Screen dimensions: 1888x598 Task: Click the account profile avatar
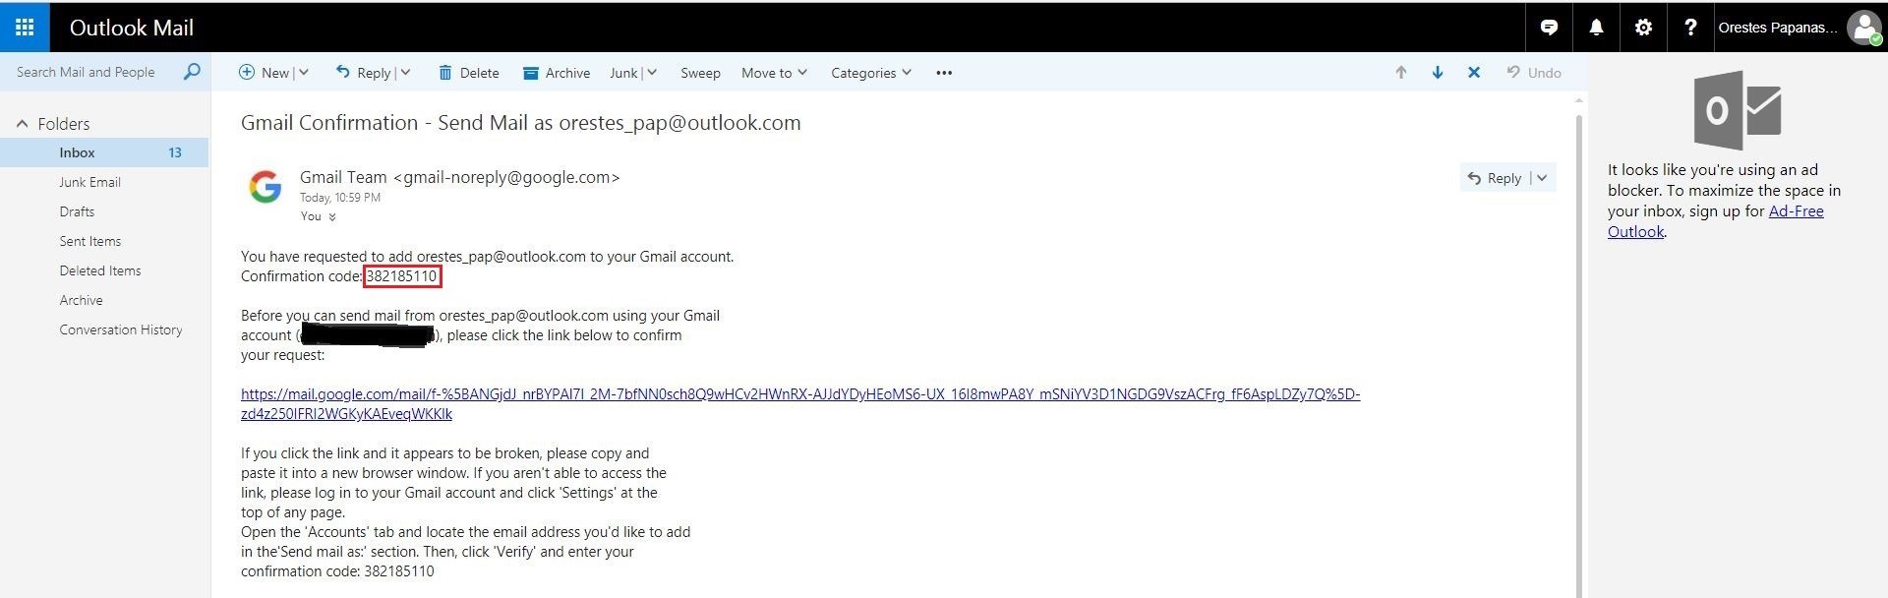point(1863,28)
